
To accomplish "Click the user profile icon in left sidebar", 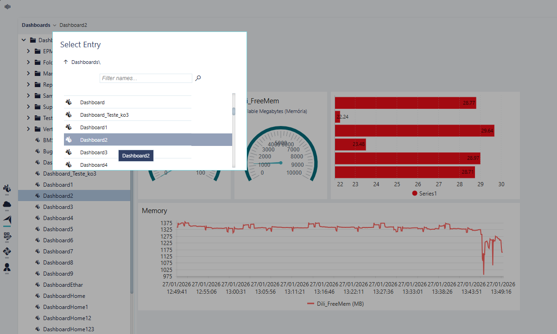I will pyautogui.click(x=7, y=267).
